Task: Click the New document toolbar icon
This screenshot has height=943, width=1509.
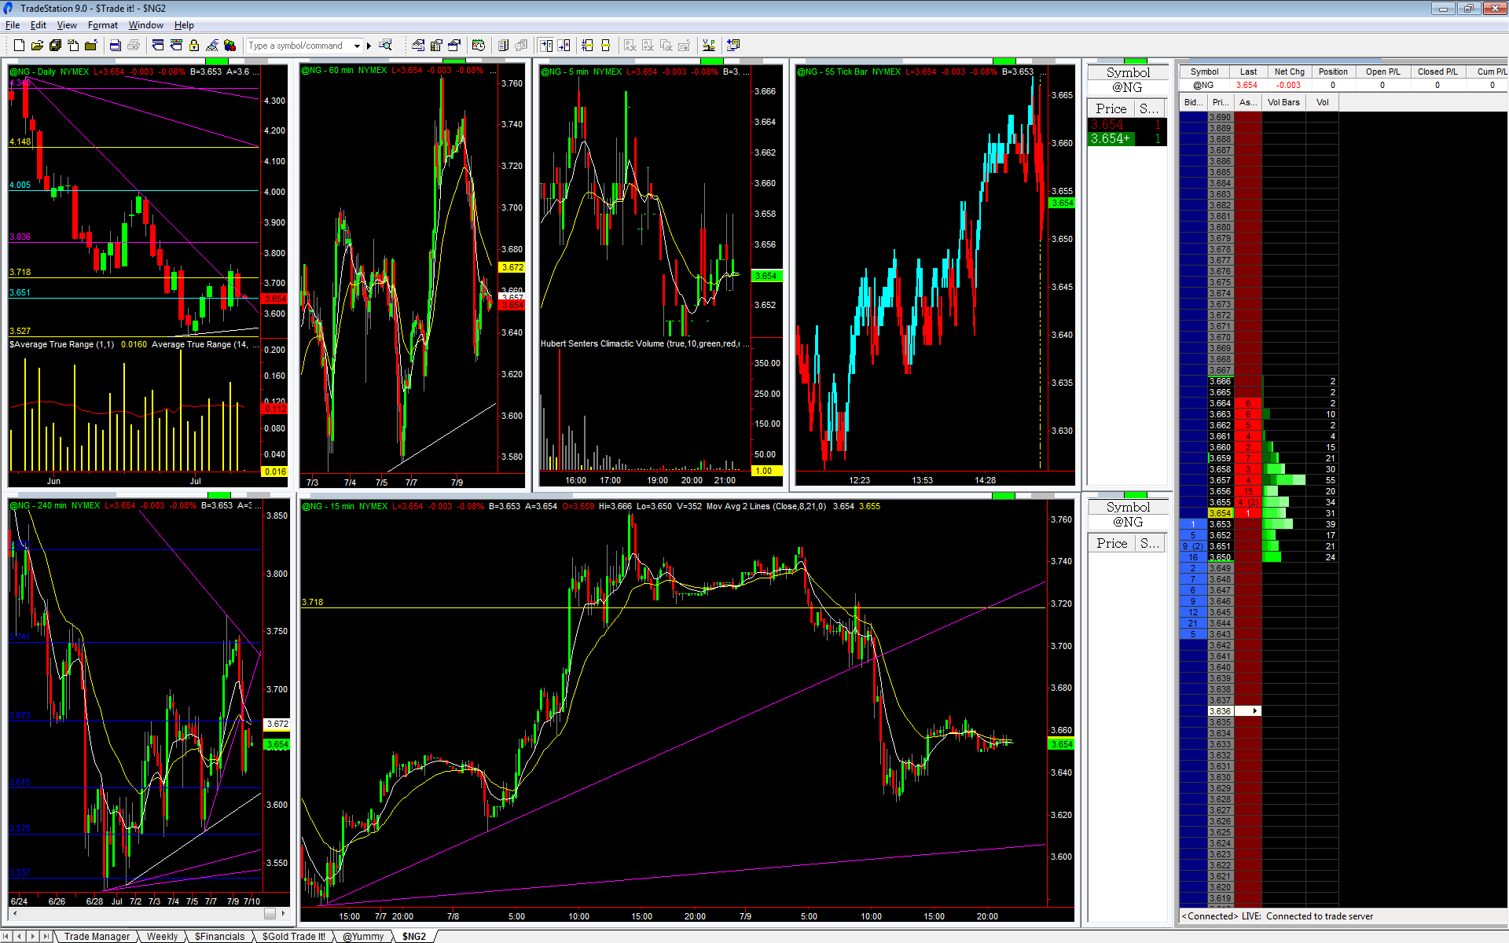Action: click(19, 46)
